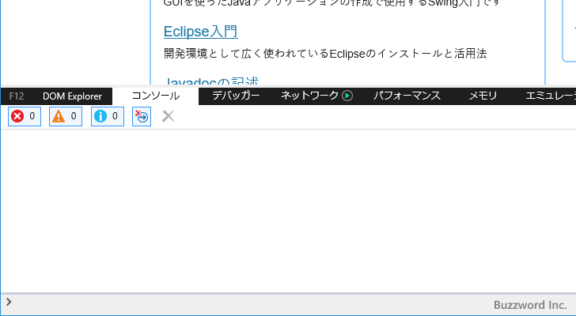Switch to the パフォーマンス tab
Screen dimensions: 576x316
[407, 96]
